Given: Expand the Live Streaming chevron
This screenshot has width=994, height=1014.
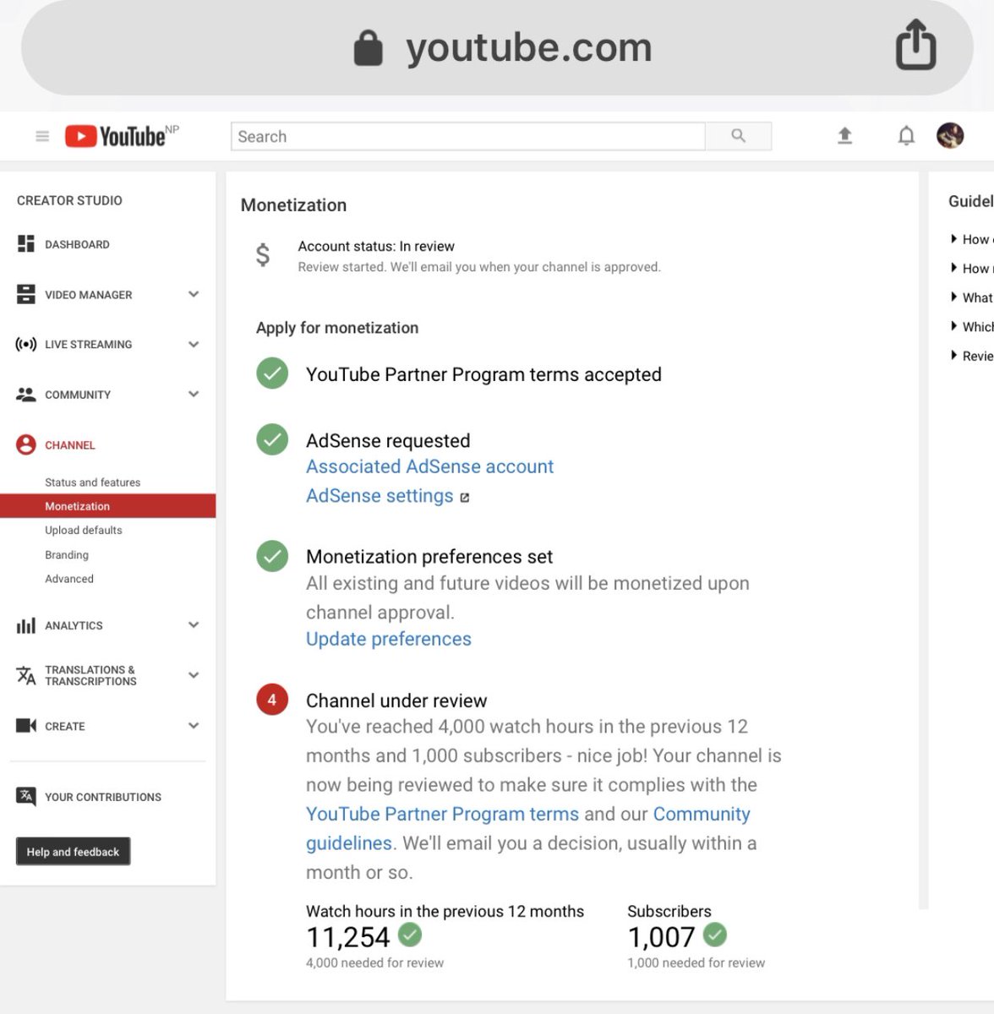Looking at the screenshot, I should (x=194, y=344).
